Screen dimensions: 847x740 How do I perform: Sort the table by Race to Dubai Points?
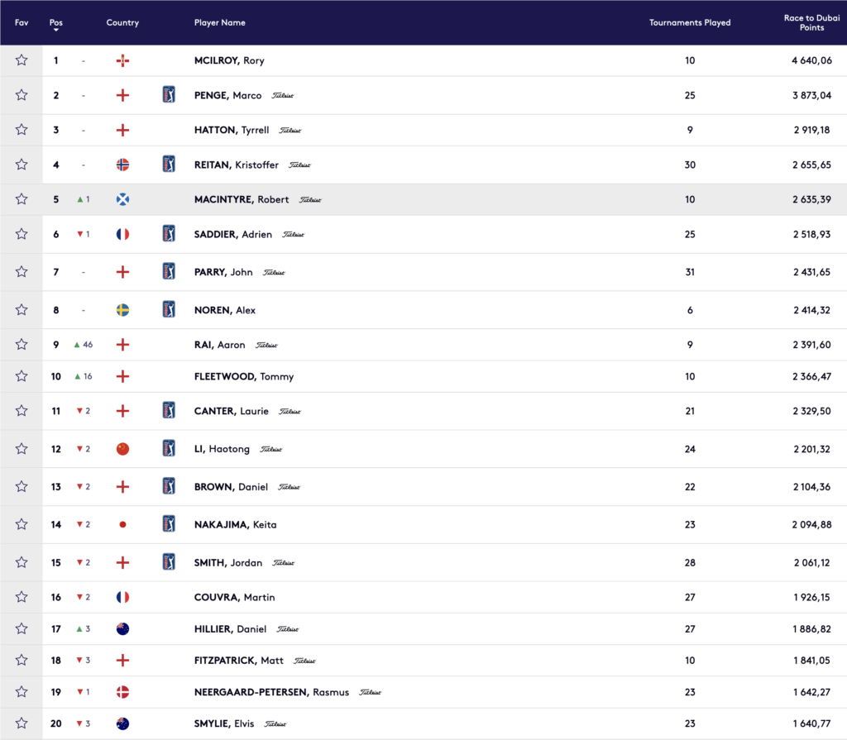[x=811, y=22]
